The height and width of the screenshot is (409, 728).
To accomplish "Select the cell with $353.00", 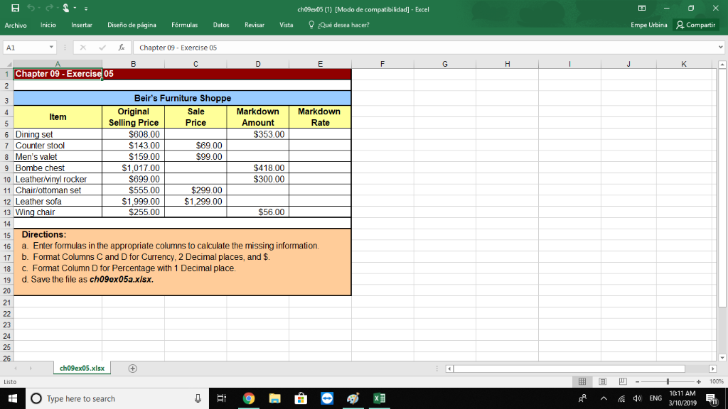I will (x=257, y=134).
